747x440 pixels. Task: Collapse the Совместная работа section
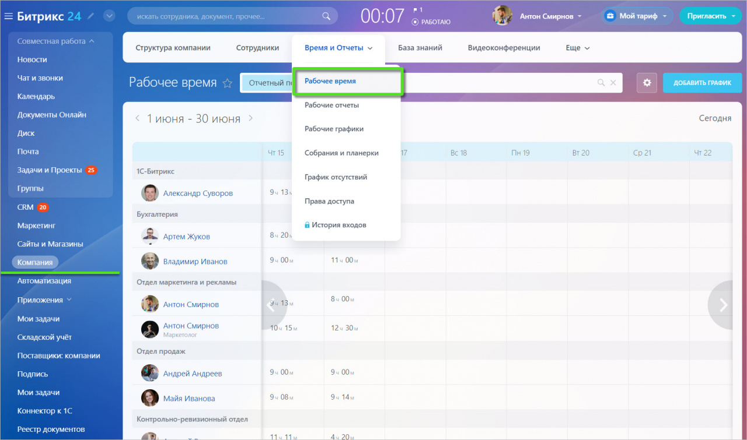coord(56,41)
